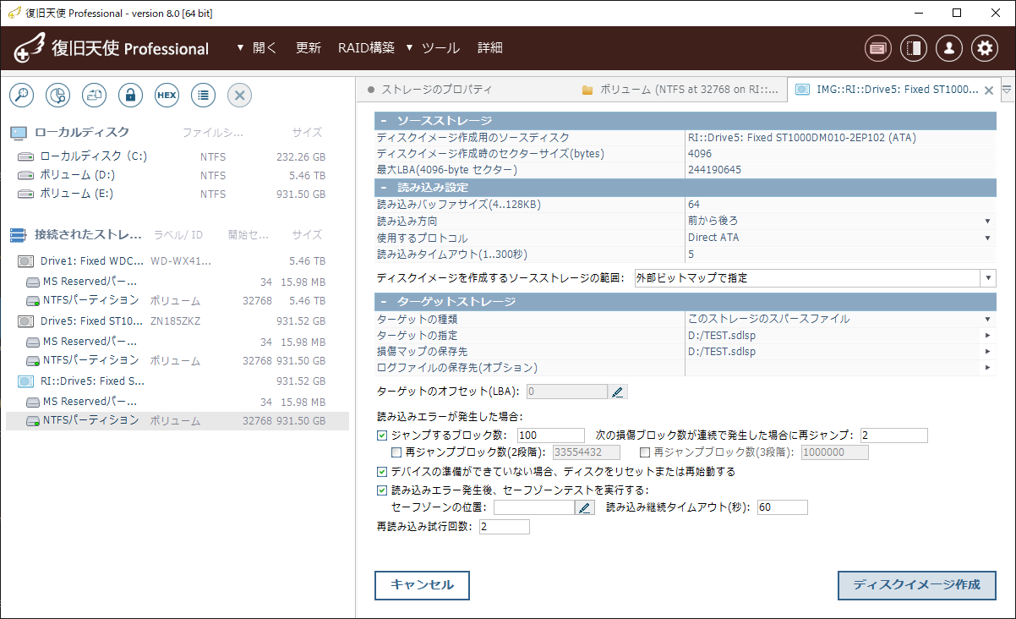
Task: Select highlighted NTFSパーティション under RI::Drive5
Action: (x=178, y=420)
